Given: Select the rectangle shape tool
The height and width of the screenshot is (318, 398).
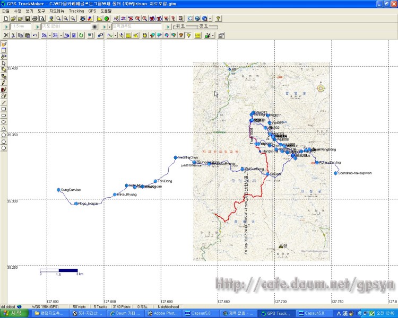Looking at the screenshot, I should [4, 109].
